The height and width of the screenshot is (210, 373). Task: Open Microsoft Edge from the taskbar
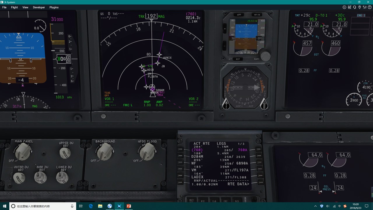(91, 206)
